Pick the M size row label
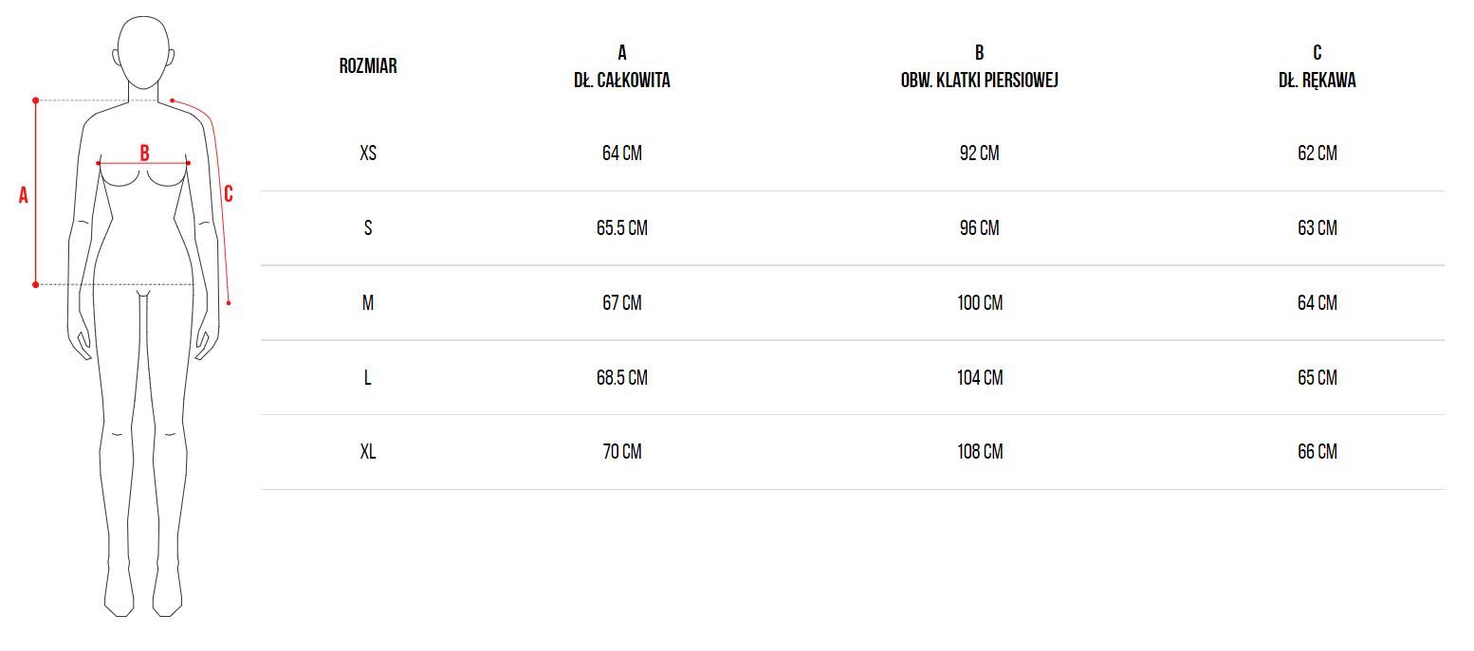 coord(368,303)
